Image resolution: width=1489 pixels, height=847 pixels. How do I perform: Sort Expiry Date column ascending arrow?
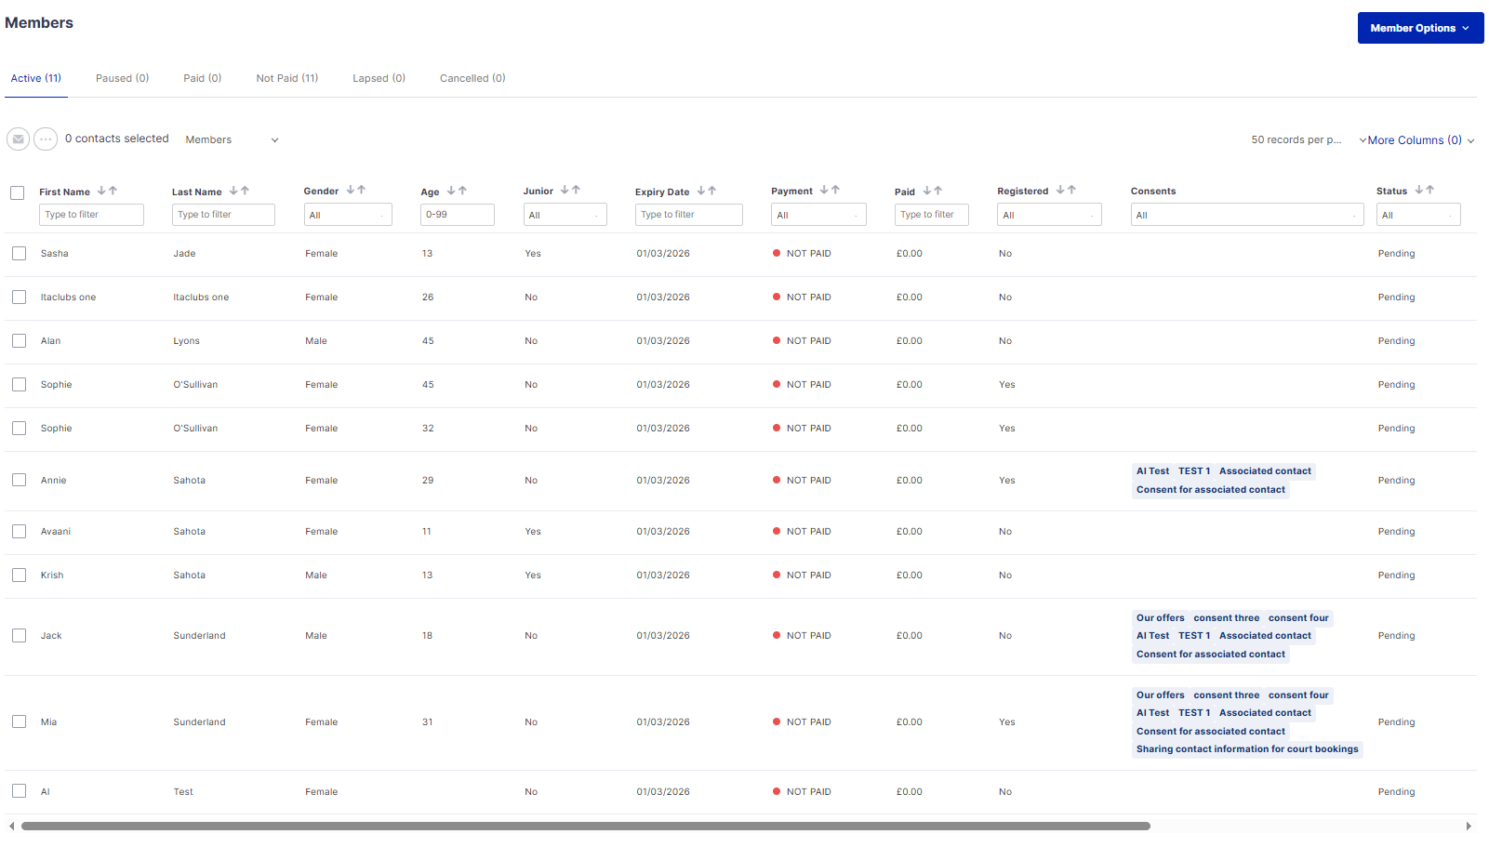click(x=712, y=191)
